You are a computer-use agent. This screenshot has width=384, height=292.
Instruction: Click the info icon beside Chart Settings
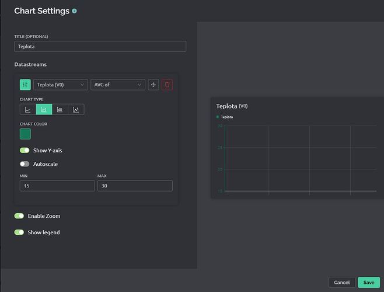coord(75,11)
